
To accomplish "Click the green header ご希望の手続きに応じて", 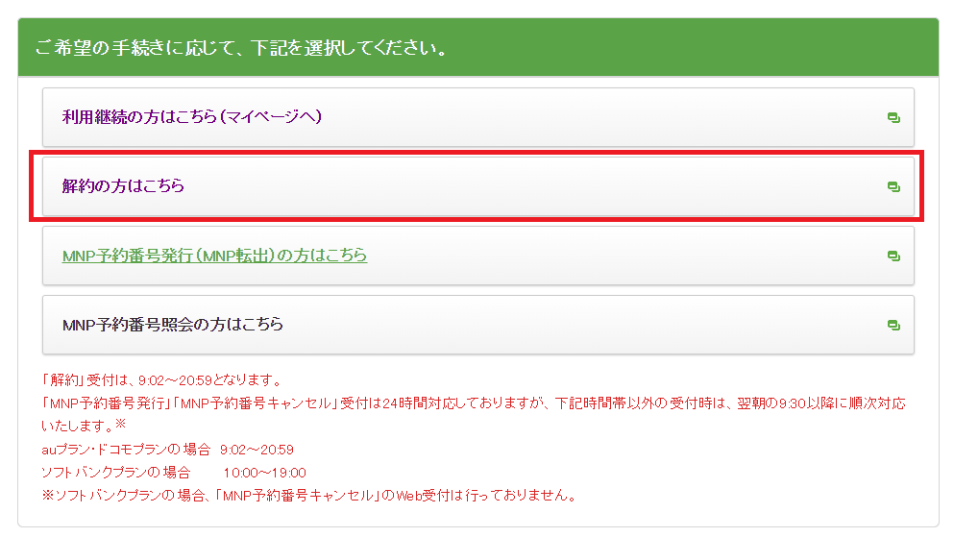I will point(478,47).
